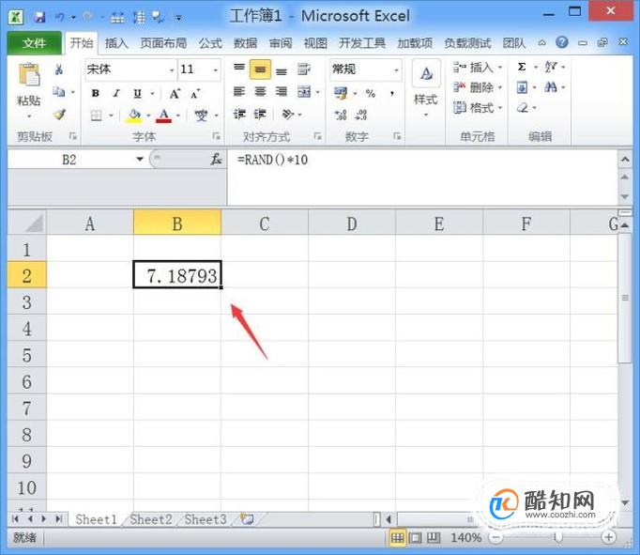Click 插入 cells button
This screenshot has height=555, width=640.
(x=478, y=68)
